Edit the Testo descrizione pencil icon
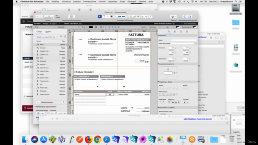Image resolution: width=258 pixels, height=145 pixels. pos(195,43)
